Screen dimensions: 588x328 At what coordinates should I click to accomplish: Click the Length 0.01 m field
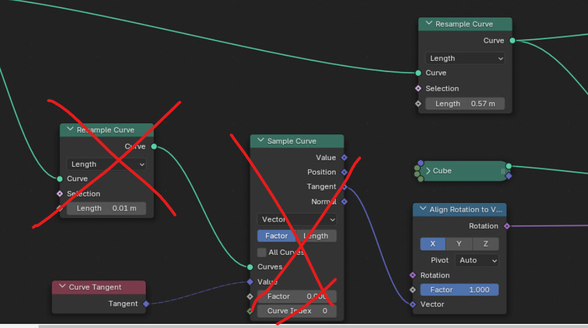[x=106, y=208]
